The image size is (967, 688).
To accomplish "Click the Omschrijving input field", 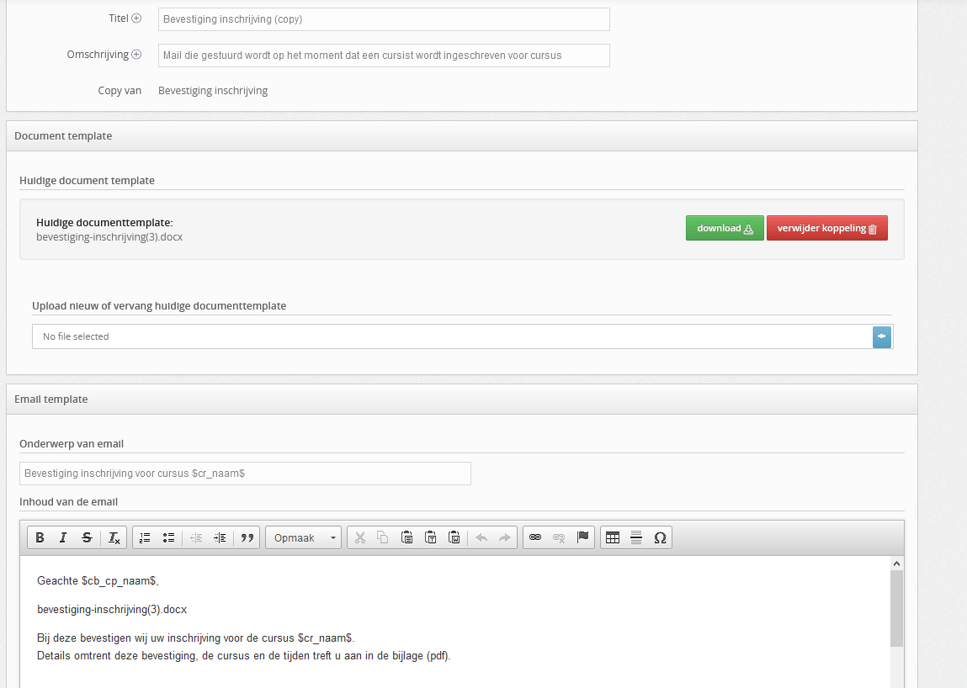I will point(384,56).
